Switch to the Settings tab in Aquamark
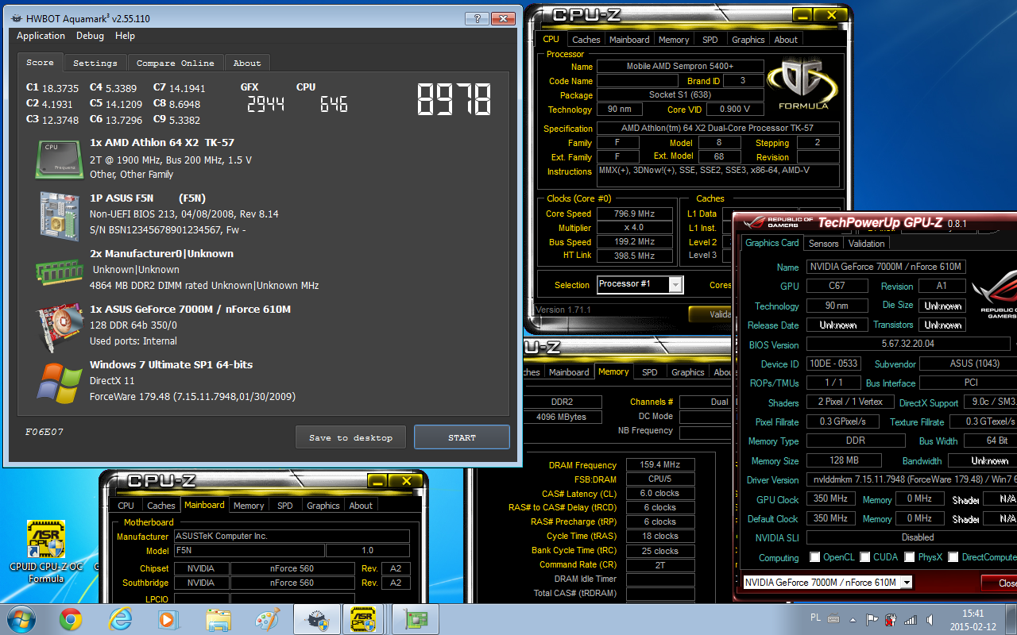This screenshot has width=1017, height=635. click(95, 63)
